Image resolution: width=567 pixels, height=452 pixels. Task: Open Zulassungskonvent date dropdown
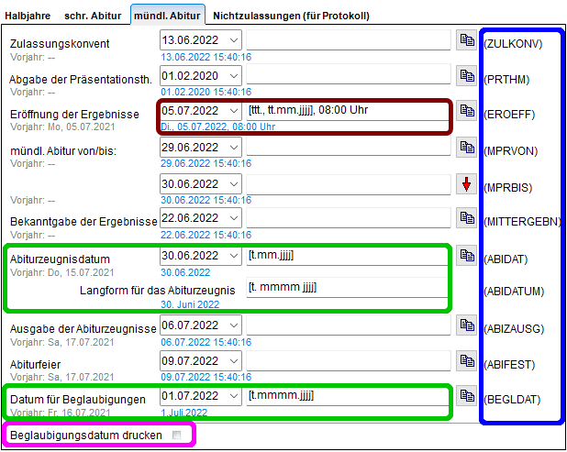pyautogui.click(x=233, y=40)
